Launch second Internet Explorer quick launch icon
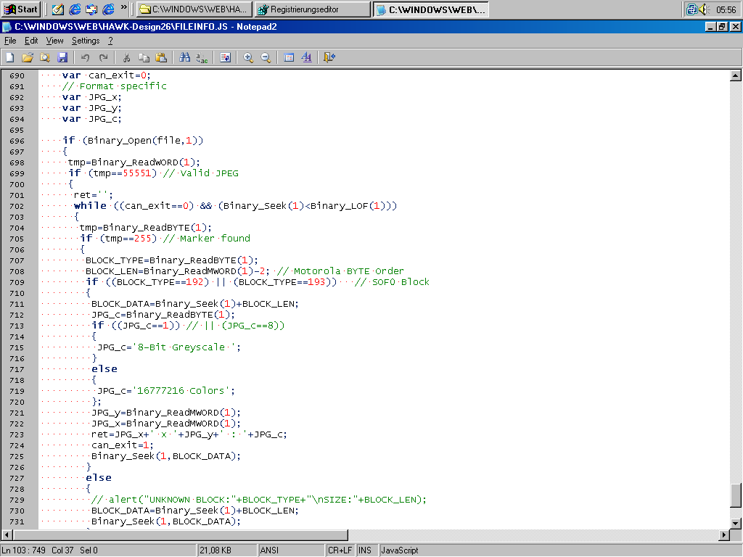 [109, 9]
